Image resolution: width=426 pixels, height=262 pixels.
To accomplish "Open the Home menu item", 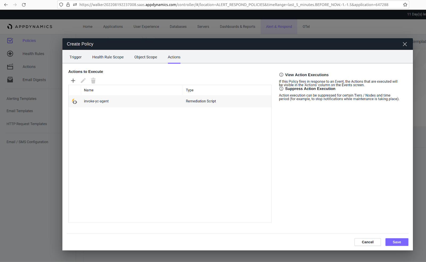I will click(88, 27).
